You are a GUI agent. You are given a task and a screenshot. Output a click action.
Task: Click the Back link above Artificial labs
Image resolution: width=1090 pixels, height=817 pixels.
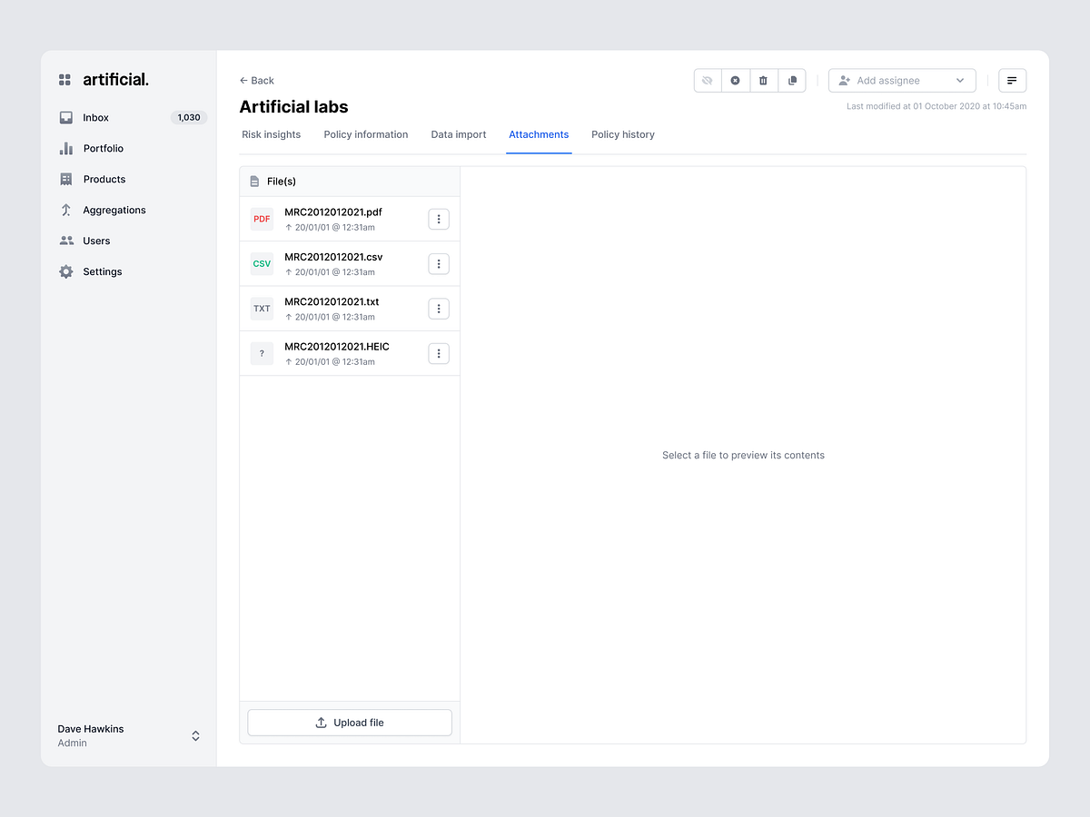tap(257, 80)
